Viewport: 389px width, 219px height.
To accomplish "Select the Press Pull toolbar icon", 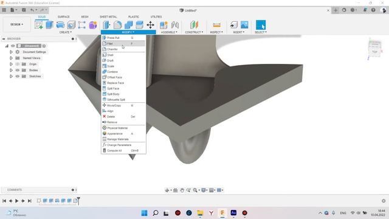I will pyautogui.click(x=106, y=25).
